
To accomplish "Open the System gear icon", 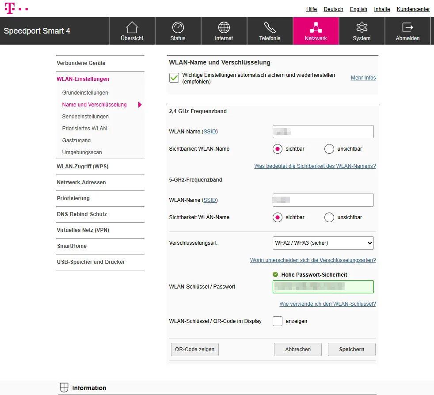I will [x=362, y=27].
